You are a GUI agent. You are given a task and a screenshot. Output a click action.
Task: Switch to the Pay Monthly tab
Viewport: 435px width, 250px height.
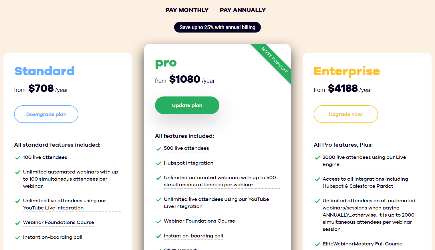coord(187,10)
